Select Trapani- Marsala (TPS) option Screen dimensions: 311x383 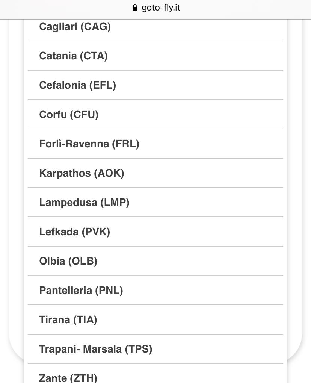pos(96,349)
